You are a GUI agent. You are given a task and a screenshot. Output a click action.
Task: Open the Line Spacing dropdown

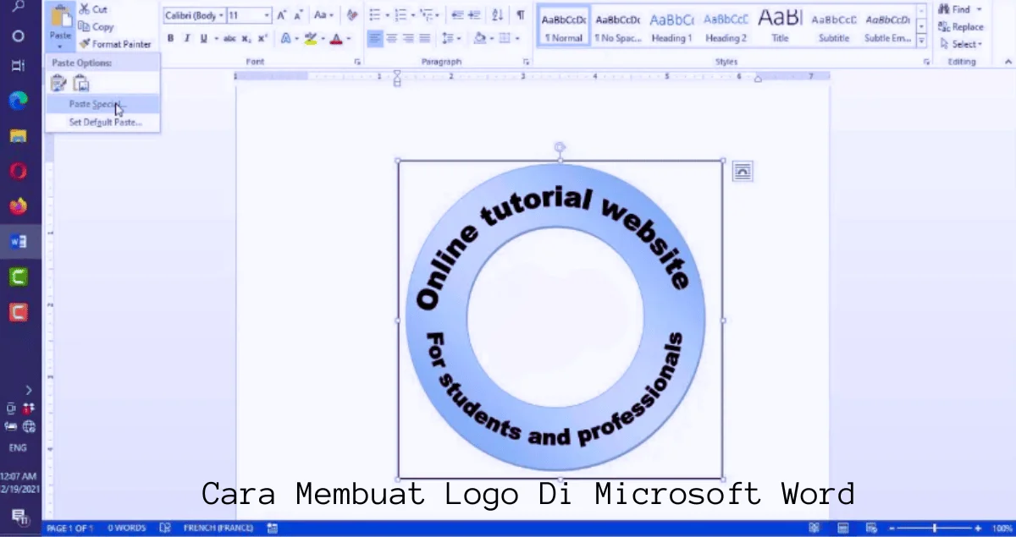(x=452, y=38)
